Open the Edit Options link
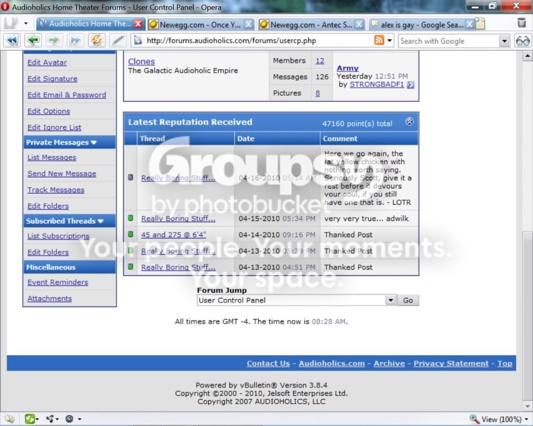The height and width of the screenshot is (426, 533). pyautogui.click(x=48, y=111)
